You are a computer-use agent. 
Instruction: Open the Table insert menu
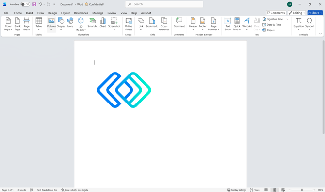[x=39, y=24]
